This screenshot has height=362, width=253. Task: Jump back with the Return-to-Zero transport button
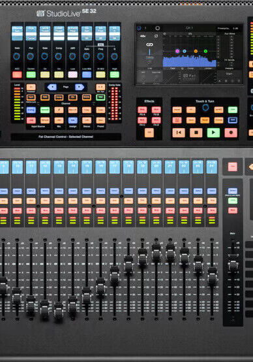pos(179,133)
